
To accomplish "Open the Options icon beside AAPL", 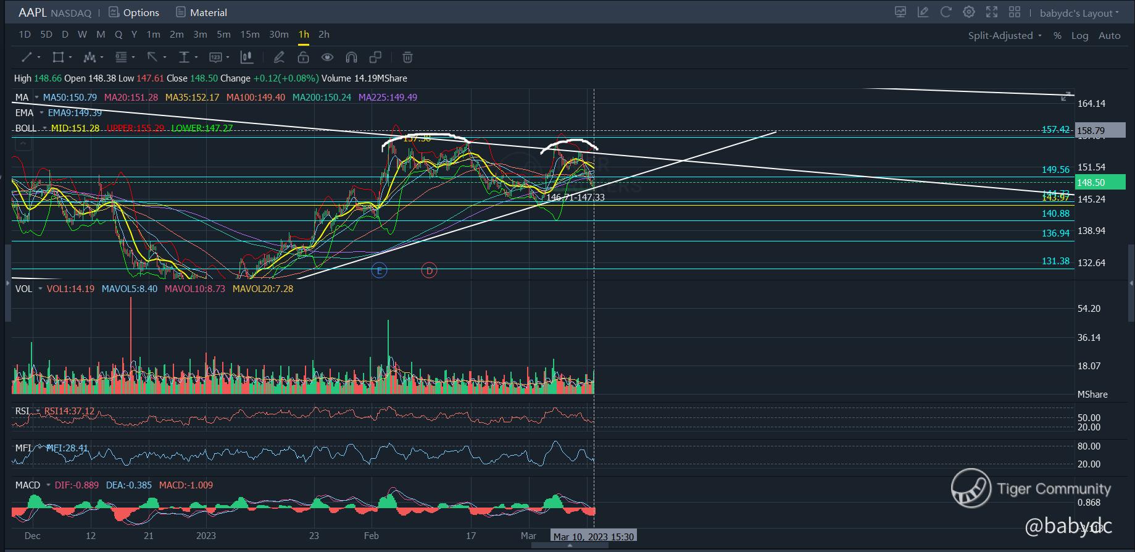I will 114,12.
